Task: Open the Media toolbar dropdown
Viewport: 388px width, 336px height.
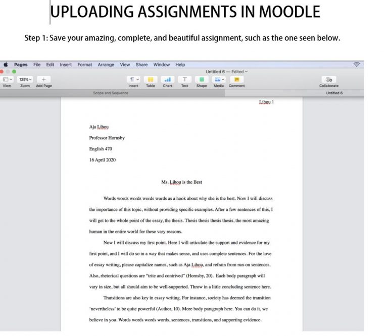Action: coord(219,79)
